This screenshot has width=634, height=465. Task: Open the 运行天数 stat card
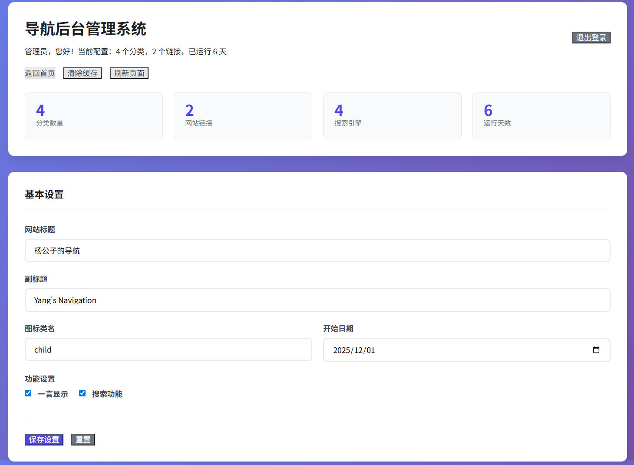541,116
